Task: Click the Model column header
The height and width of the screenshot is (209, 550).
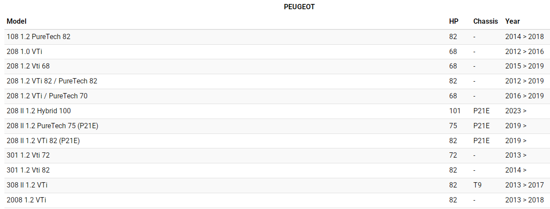Action: click(x=17, y=21)
